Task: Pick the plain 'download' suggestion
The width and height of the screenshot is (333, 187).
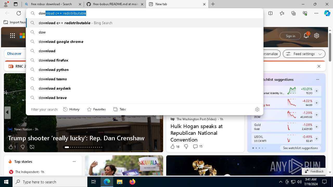Action: click(145, 51)
